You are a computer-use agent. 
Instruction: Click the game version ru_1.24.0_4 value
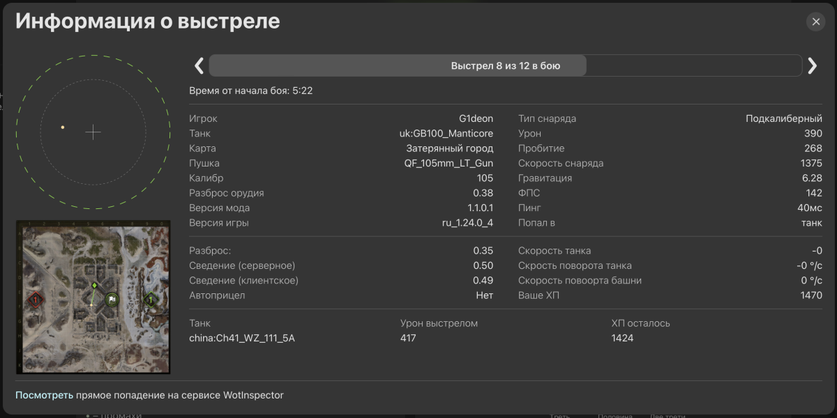click(x=463, y=223)
